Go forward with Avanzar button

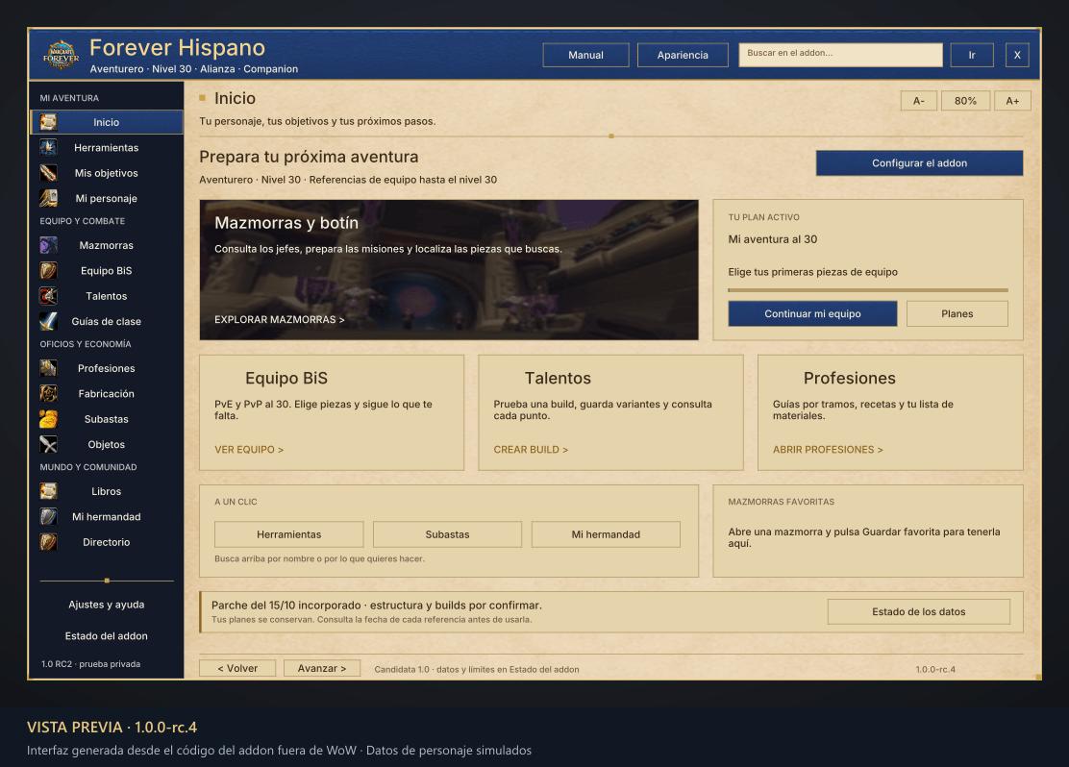coord(322,668)
